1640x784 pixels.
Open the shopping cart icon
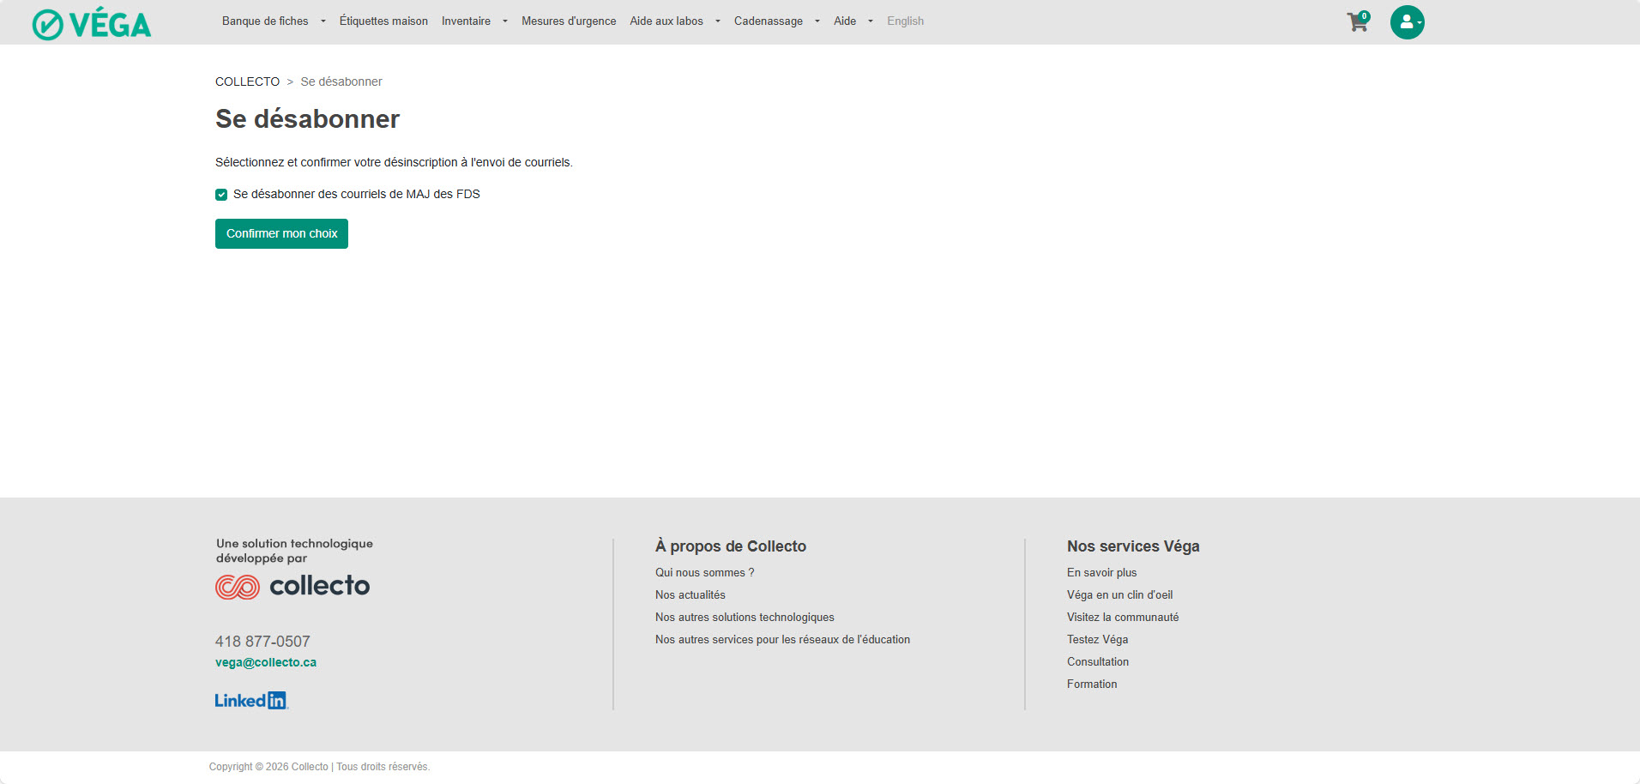1357,22
